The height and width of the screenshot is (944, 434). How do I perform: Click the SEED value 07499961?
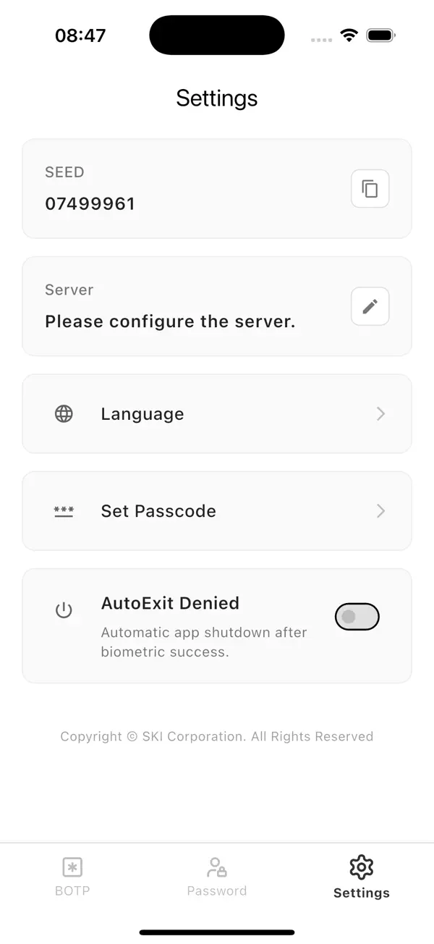pyautogui.click(x=90, y=203)
